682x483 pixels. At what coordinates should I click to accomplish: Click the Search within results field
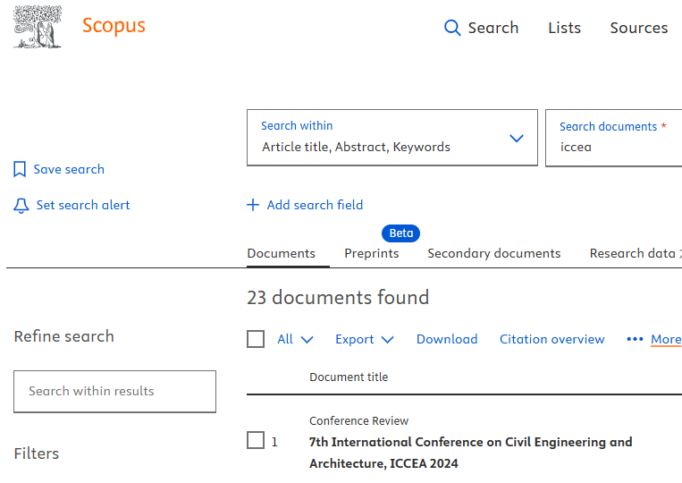click(x=114, y=392)
